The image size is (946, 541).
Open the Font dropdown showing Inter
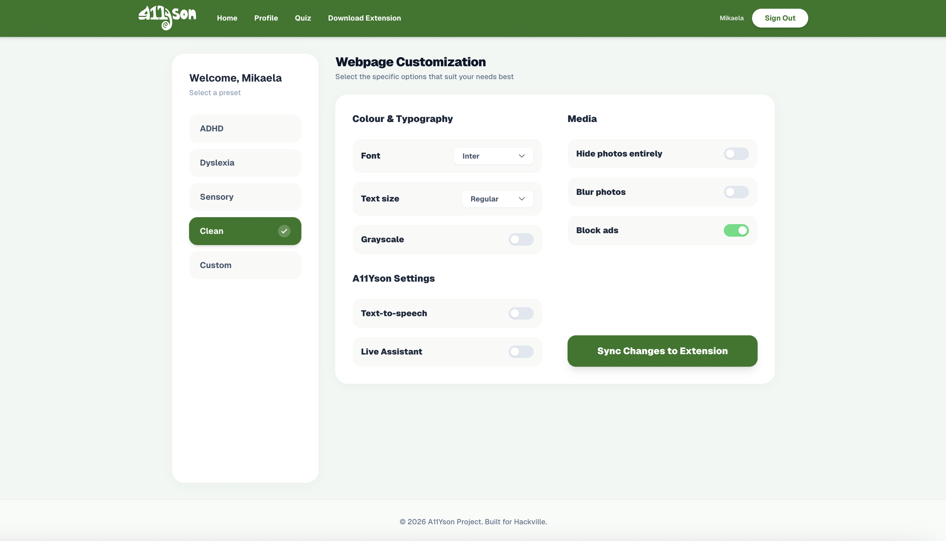pos(493,156)
